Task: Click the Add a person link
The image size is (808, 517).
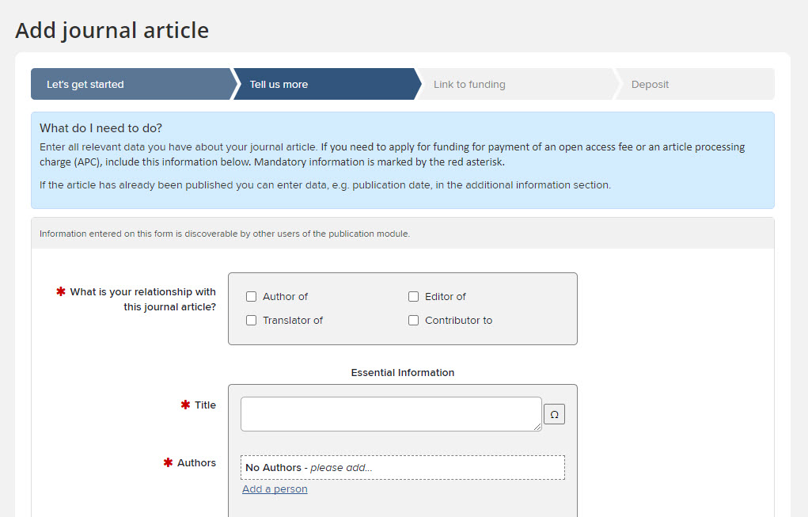Action: coord(275,489)
